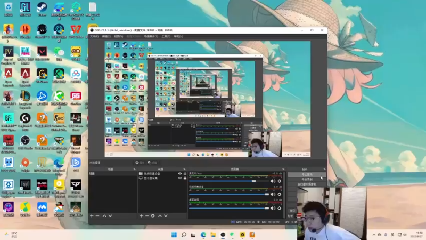Open 麦克风/Aux audio settings gear
Image resolution: width=426 pixels, height=240 pixels.
[279, 181]
